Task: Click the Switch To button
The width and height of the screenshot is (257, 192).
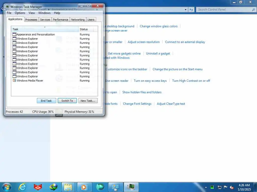Action: point(67,101)
